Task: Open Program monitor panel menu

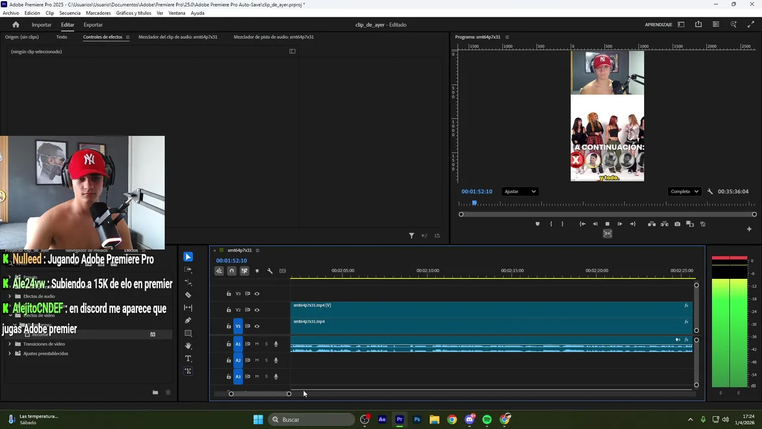Action: coord(507,37)
